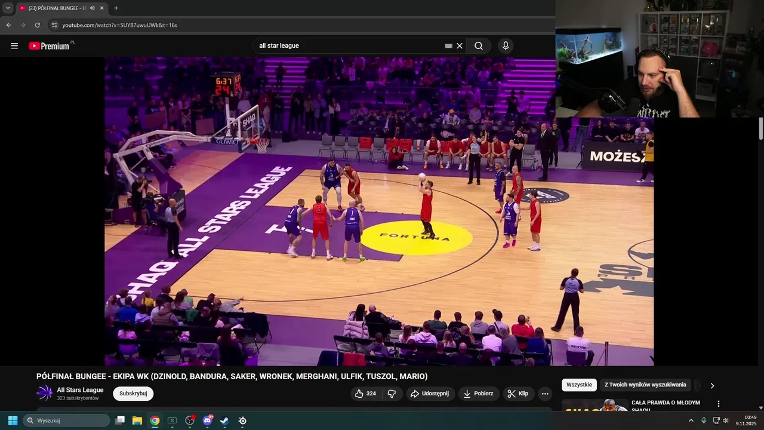Open All Stars League channel name link

point(80,390)
